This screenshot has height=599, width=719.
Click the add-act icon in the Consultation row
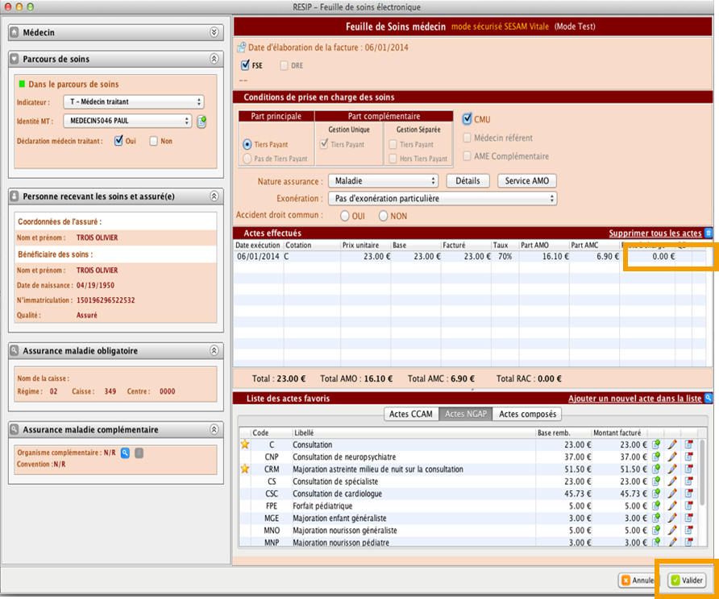[655, 444]
